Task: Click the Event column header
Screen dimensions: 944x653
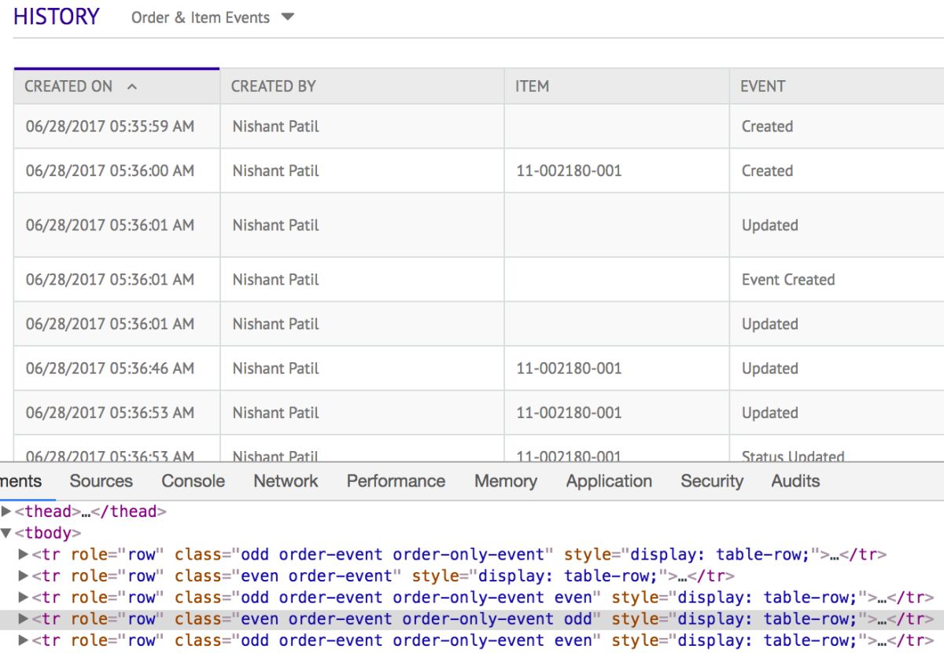Action: [x=762, y=86]
